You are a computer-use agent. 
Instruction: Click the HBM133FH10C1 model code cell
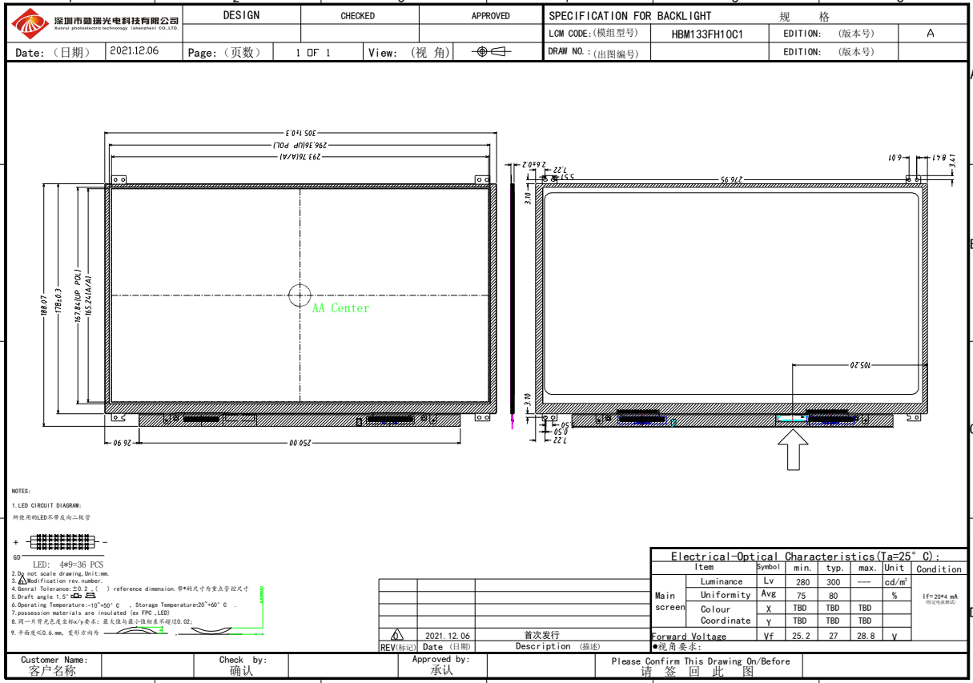(707, 34)
